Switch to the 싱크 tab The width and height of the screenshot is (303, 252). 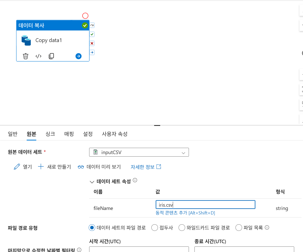pyautogui.click(x=50, y=134)
